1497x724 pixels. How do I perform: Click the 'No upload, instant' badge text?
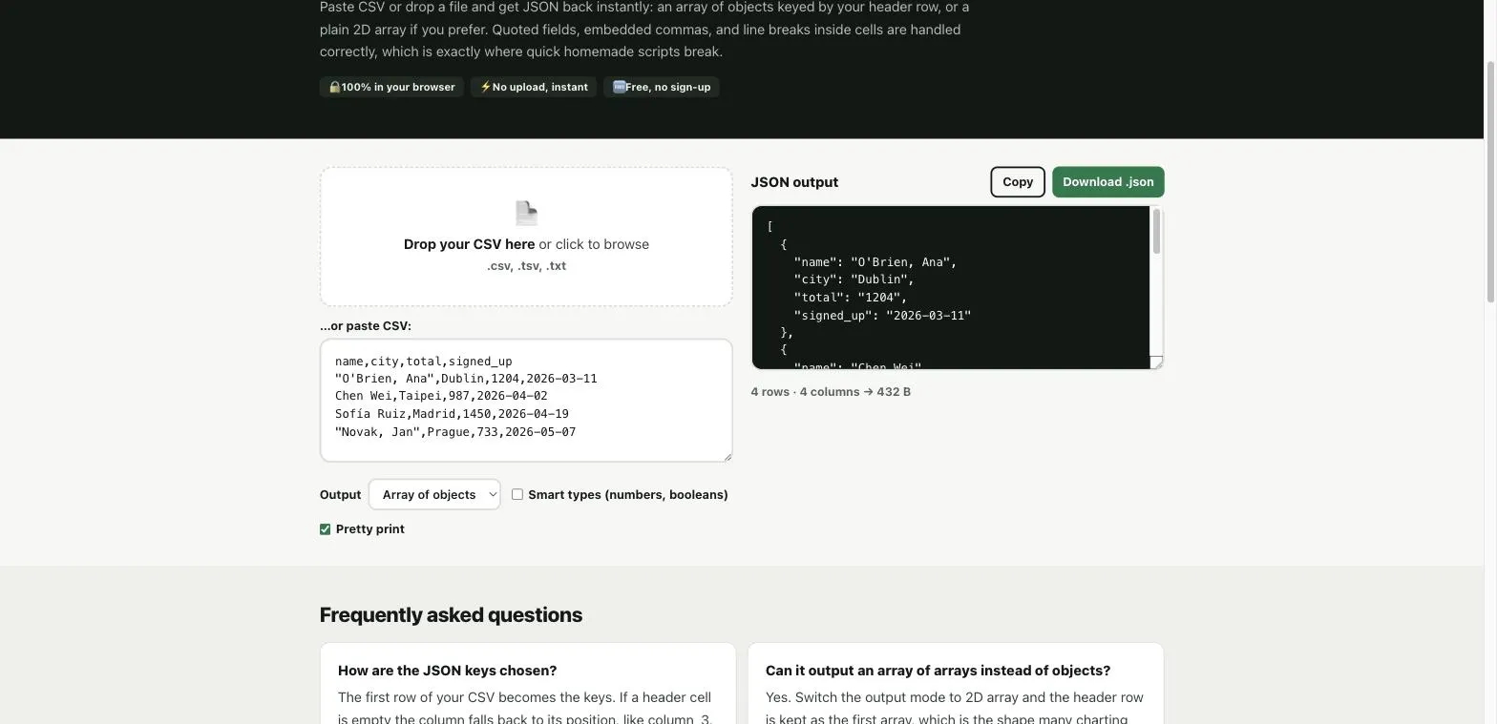click(x=540, y=87)
